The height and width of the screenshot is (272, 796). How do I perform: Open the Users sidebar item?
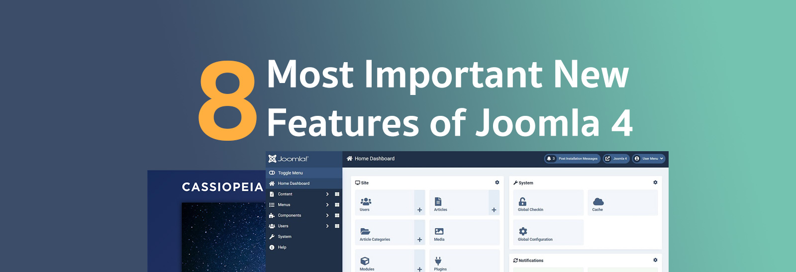click(283, 226)
